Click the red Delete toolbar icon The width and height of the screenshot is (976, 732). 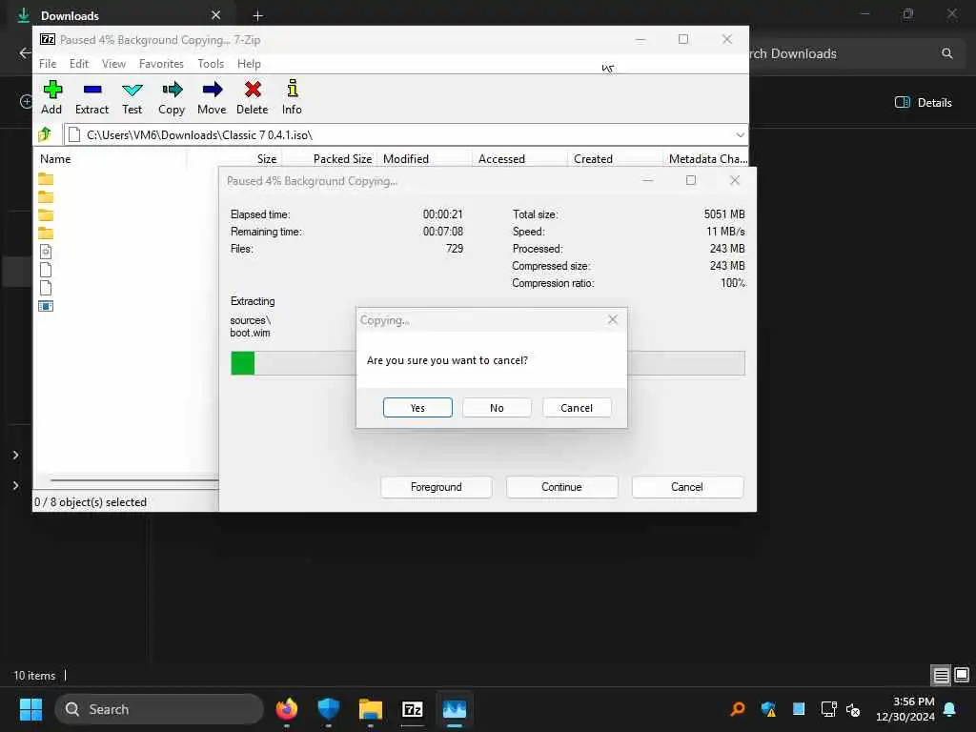[x=253, y=91]
